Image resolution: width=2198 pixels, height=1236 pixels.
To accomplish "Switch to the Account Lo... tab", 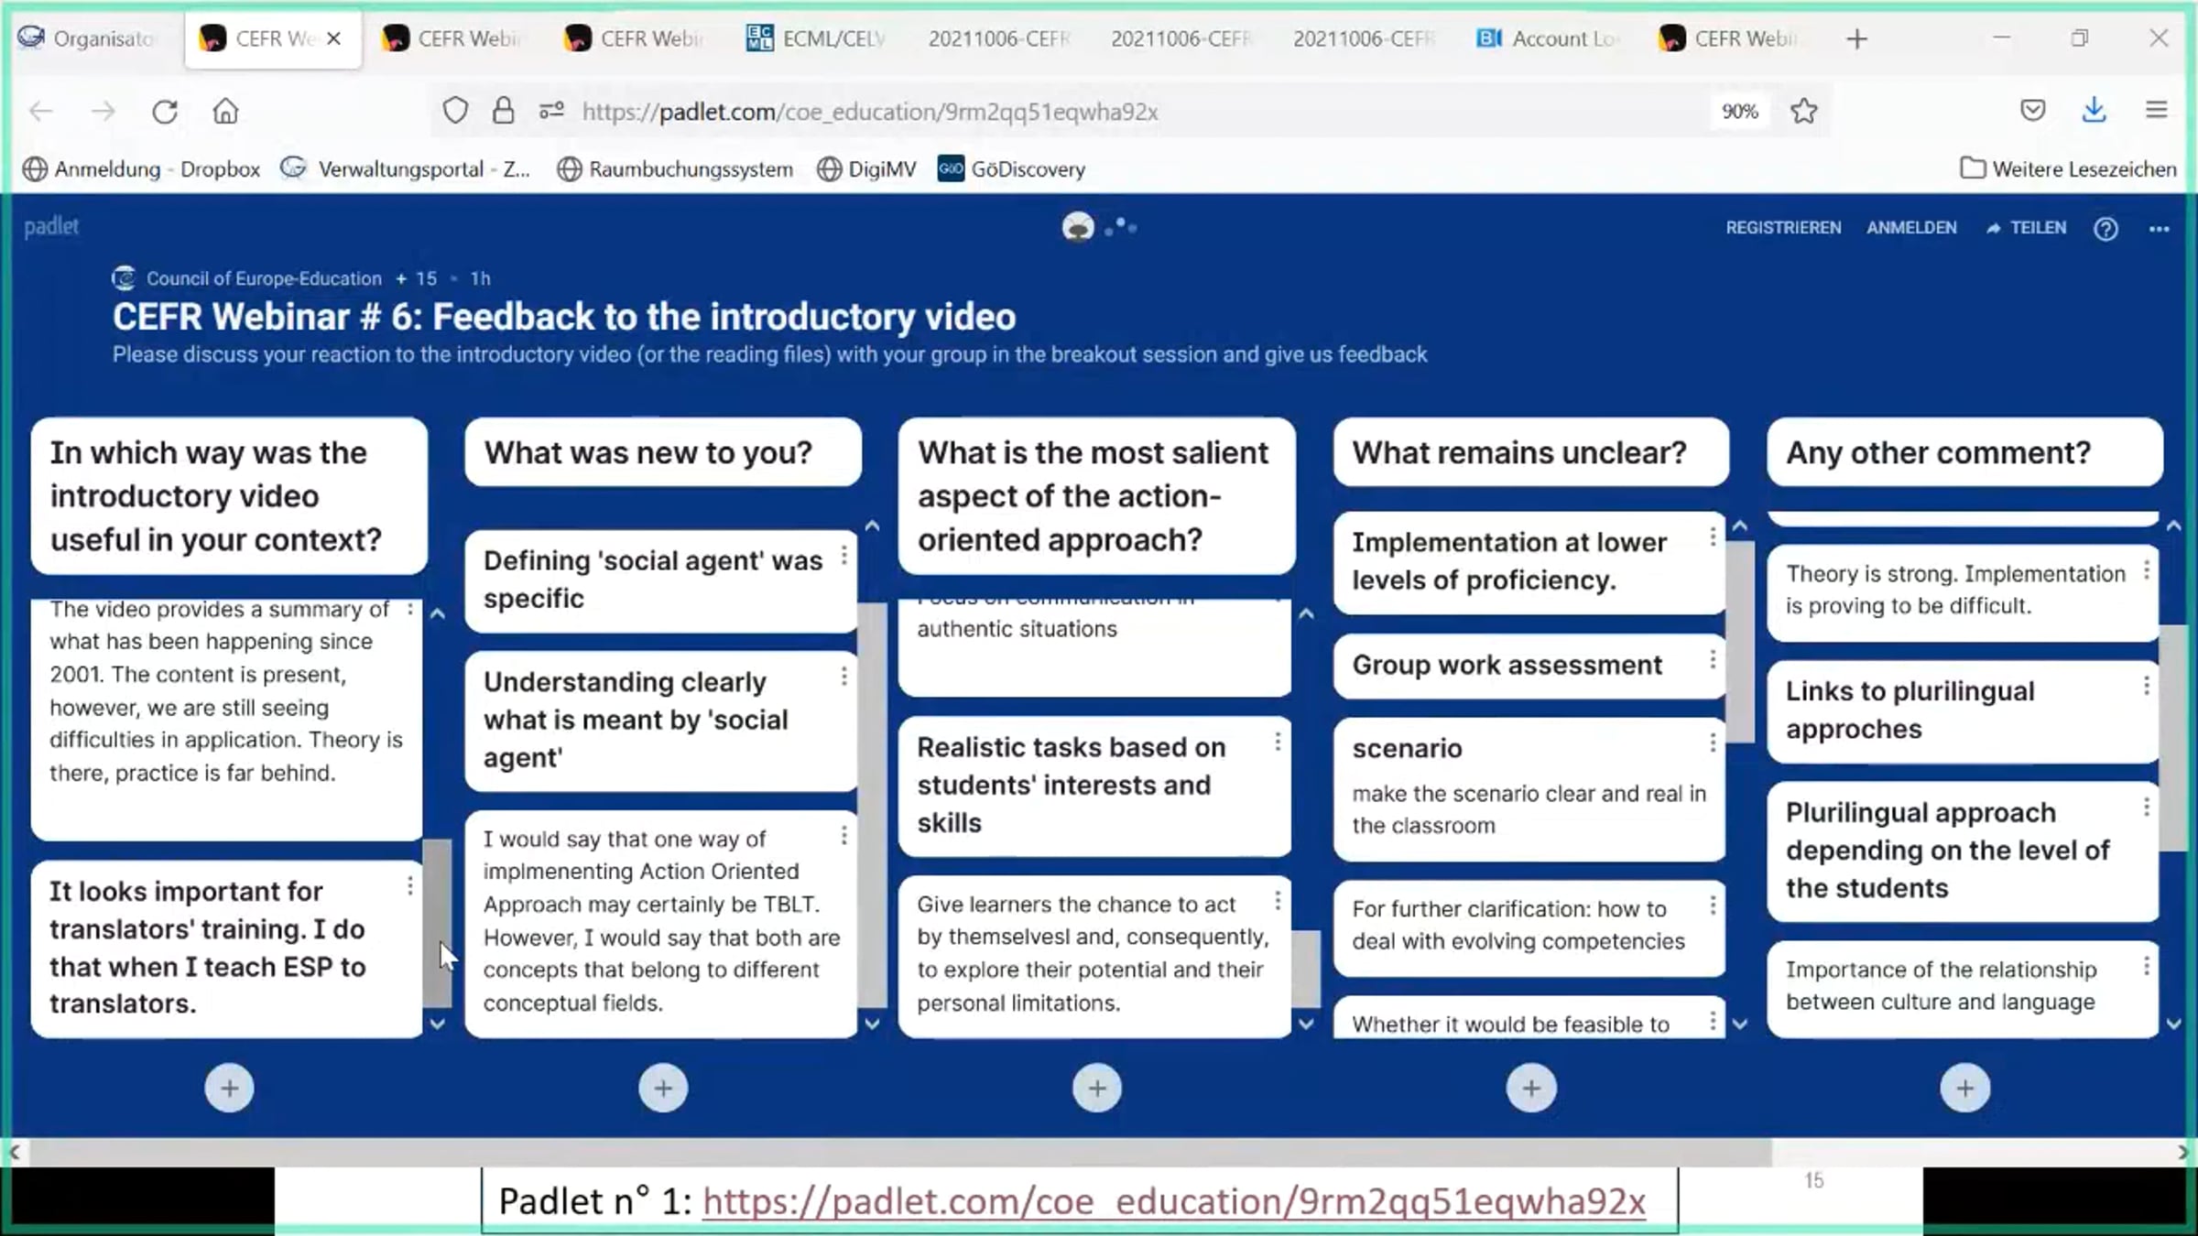I will (1550, 38).
